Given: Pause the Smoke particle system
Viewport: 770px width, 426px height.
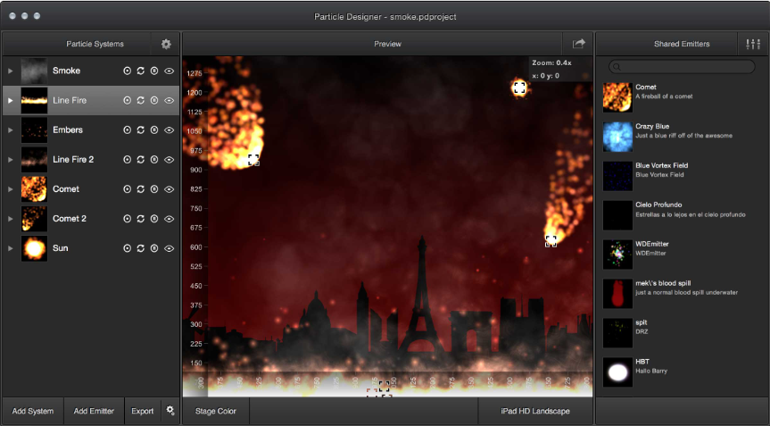Looking at the screenshot, I should click(x=154, y=71).
